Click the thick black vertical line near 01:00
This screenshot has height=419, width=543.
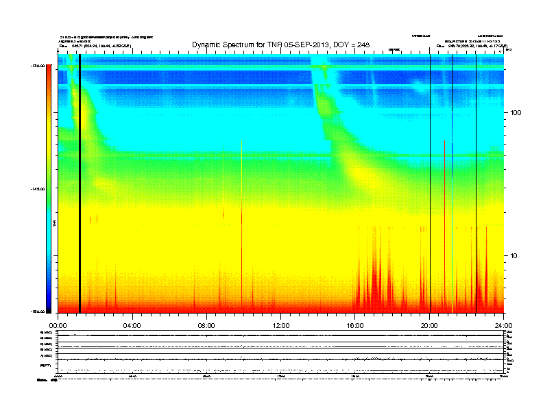[80, 183]
